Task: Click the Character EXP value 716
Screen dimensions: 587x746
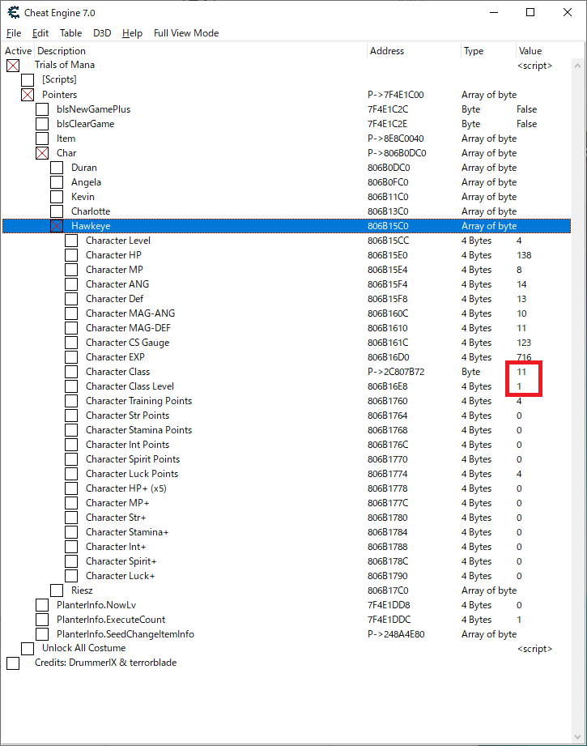Action: tap(524, 357)
